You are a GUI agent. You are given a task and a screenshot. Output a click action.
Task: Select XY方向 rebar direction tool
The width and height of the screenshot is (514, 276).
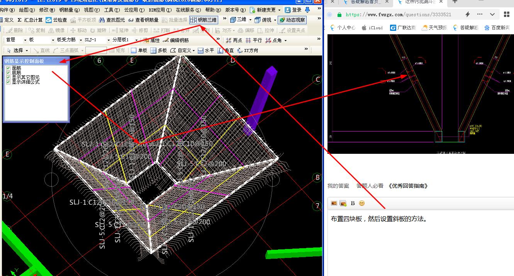pyautogui.click(x=248, y=50)
